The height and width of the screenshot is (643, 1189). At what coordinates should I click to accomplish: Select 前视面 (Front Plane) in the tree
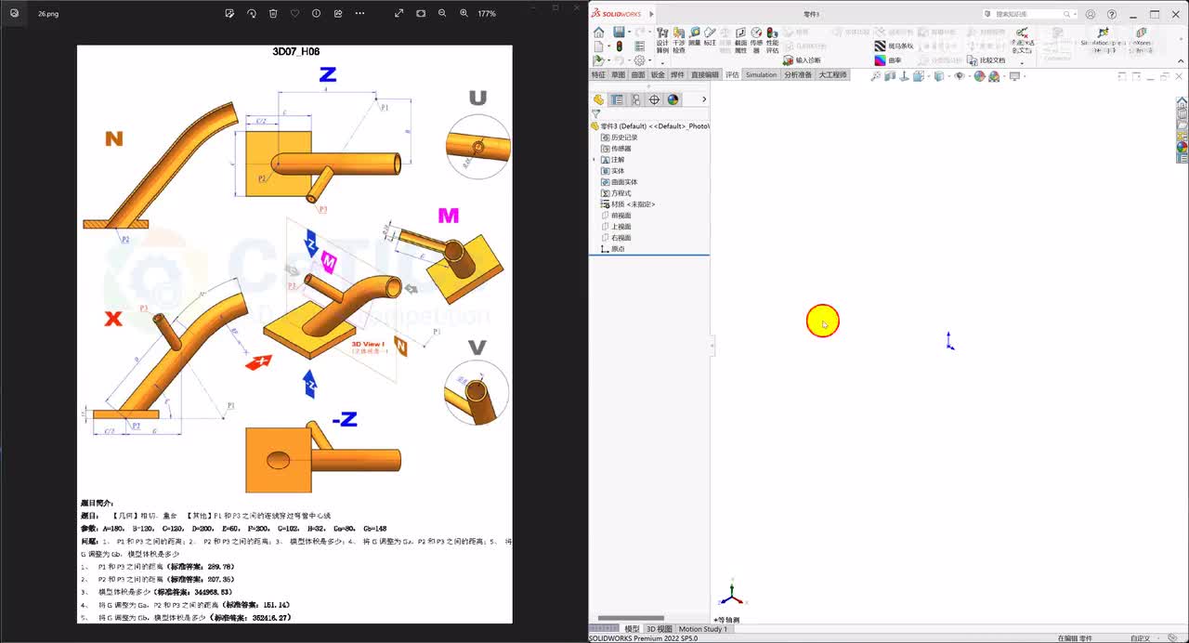click(x=616, y=216)
